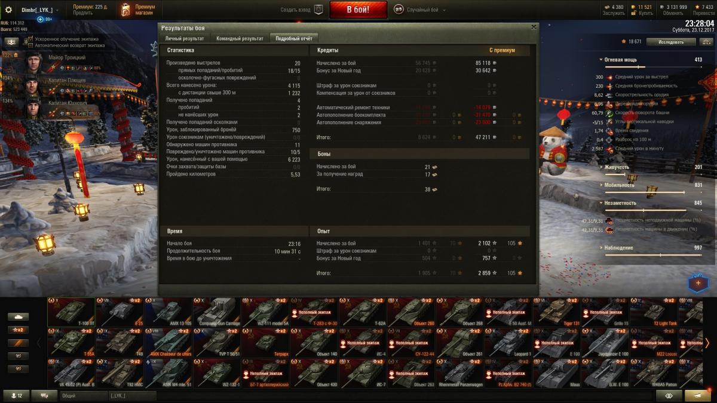Select the T-100 ЛТ tank

tap(71, 312)
